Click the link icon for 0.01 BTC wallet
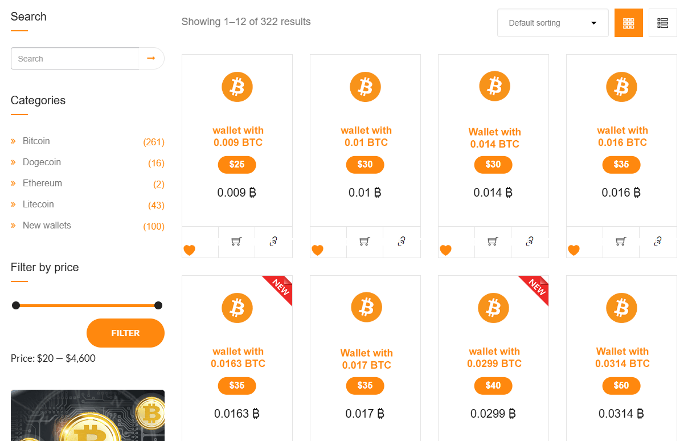688x441 pixels. coord(402,242)
